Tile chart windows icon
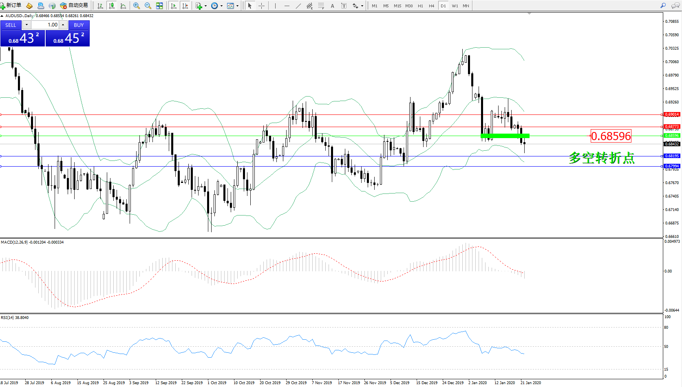Viewport: 682px width, 387px height. pyautogui.click(x=159, y=6)
